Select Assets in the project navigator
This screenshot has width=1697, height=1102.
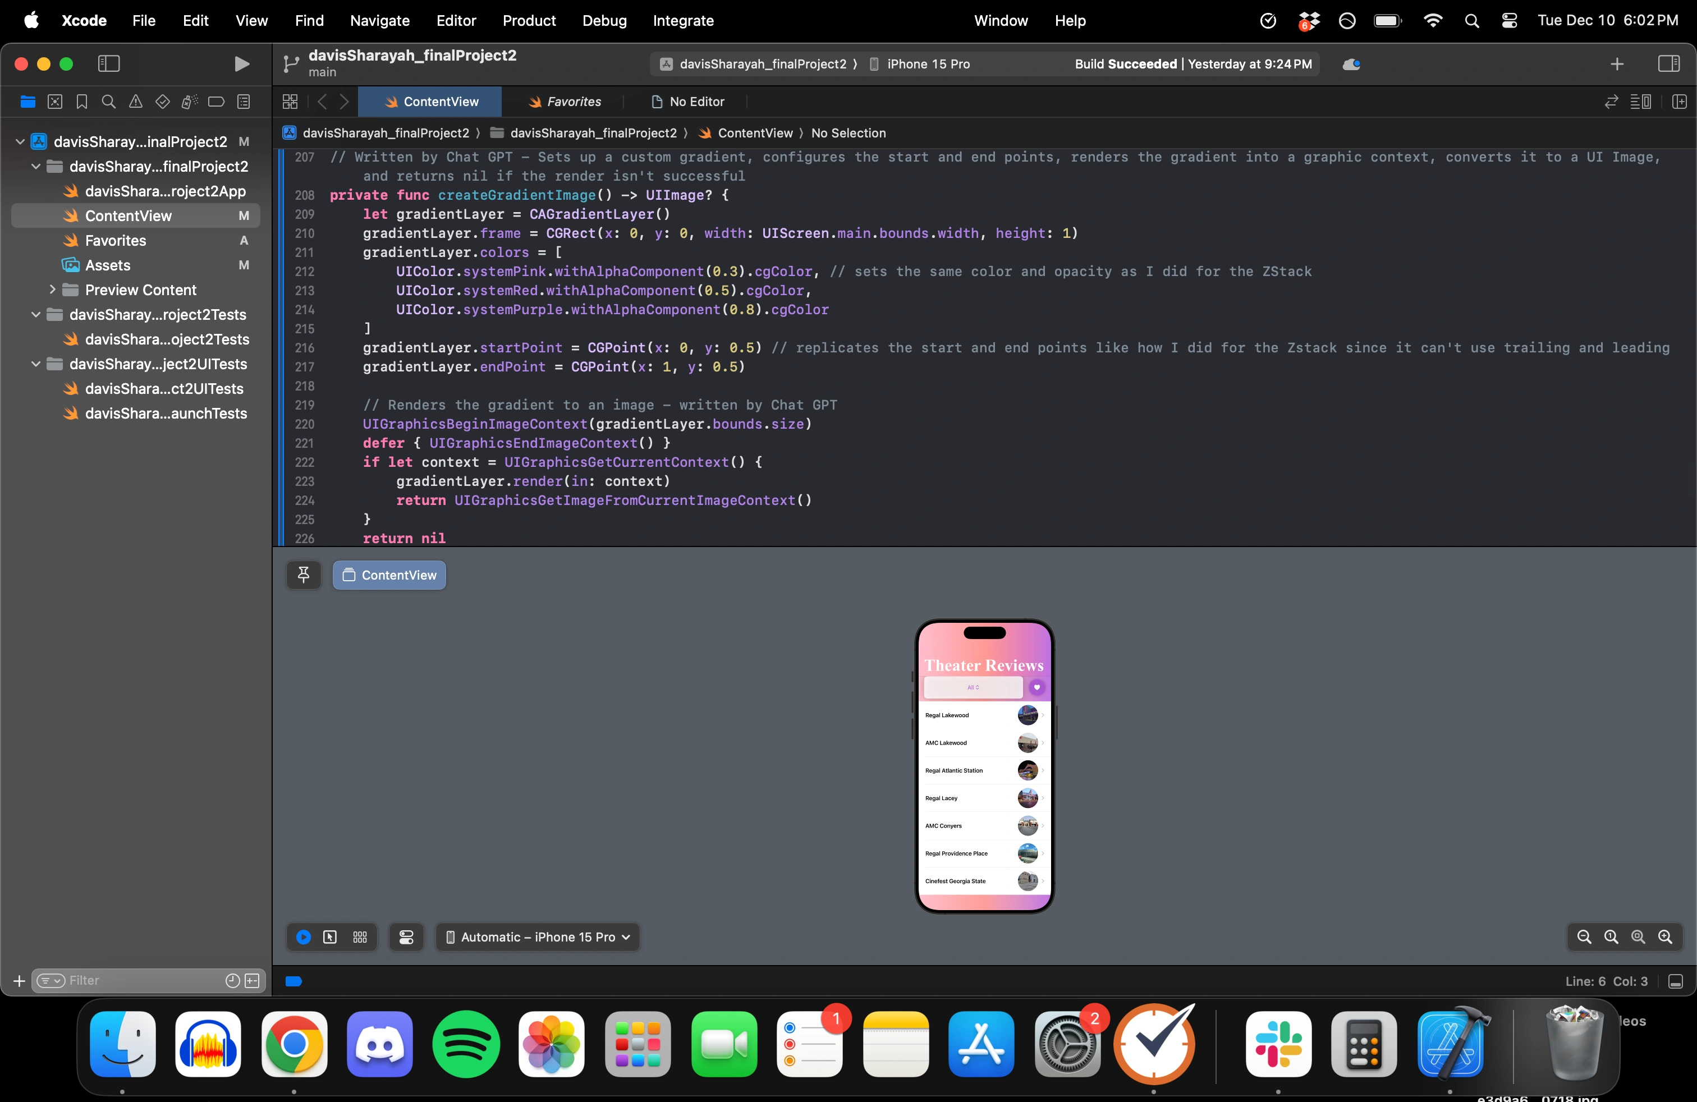tap(108, 265)
